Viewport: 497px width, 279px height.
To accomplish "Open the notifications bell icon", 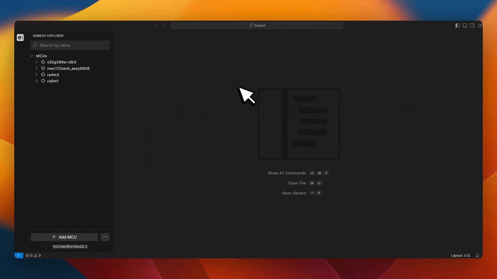I will [x=477, y=255].
